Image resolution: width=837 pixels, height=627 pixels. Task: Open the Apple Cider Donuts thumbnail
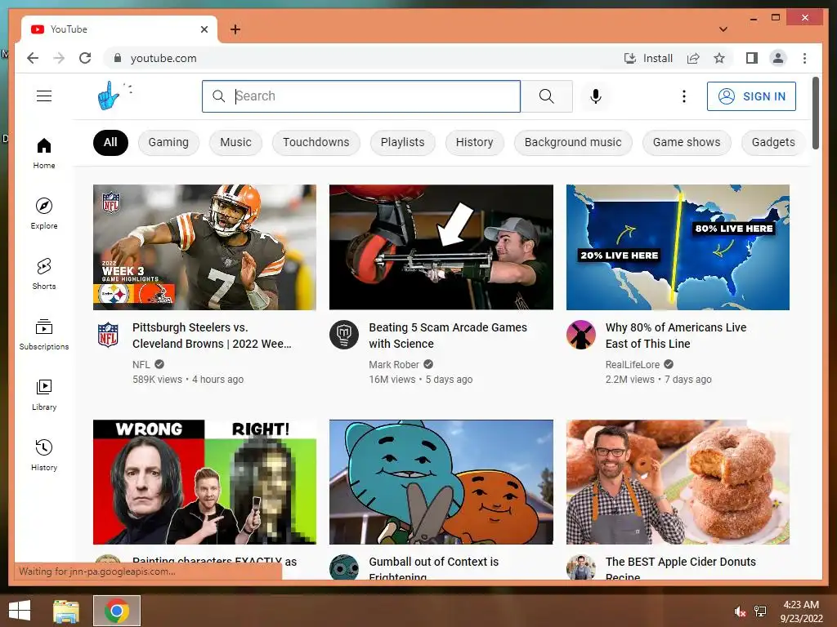point(678,482)
